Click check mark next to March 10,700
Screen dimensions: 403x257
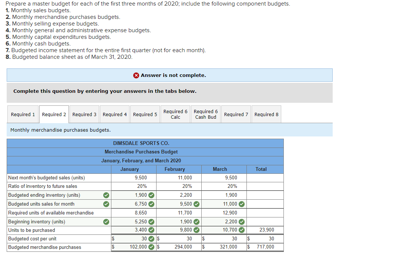coord(242,230)
